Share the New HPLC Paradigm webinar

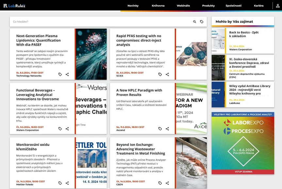click(x=167, y=129)
